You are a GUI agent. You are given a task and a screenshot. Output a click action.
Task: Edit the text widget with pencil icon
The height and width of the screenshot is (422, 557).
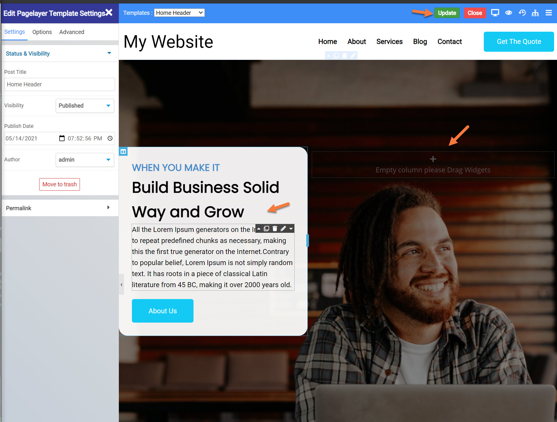click(x=283, y=229)
